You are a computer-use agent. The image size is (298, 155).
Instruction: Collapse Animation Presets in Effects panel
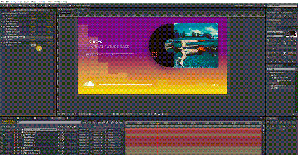(268, 73)
